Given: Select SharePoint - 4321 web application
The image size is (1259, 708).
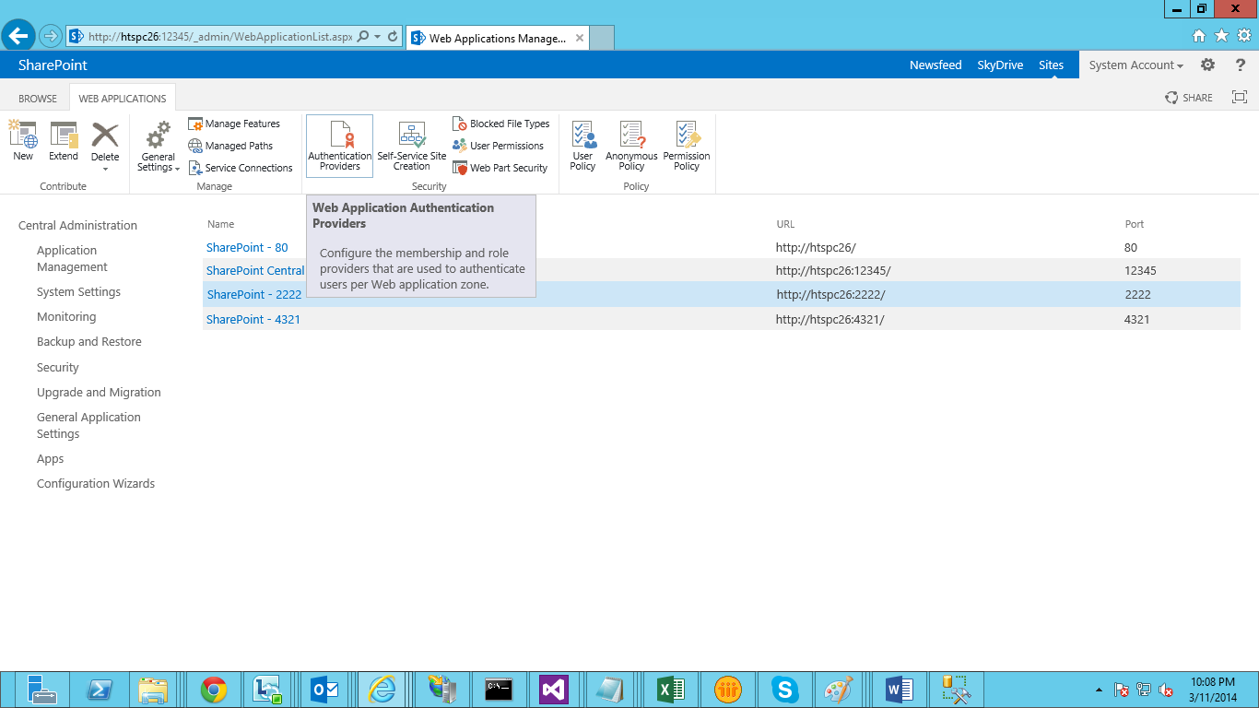Looking at the screenshot, I should click(x=253, y=319).
